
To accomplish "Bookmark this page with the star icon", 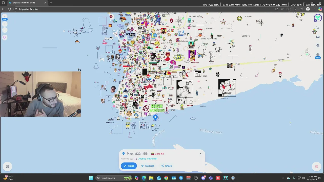I will [288, 9].
